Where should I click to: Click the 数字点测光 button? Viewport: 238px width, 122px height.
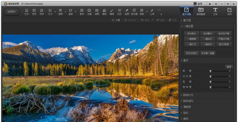(x=192, y=53)
